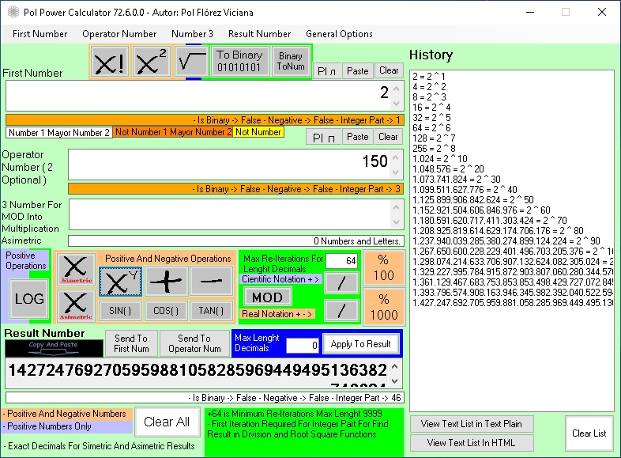
Task: Open the General Options menu
Action: (x=339, y=34)
